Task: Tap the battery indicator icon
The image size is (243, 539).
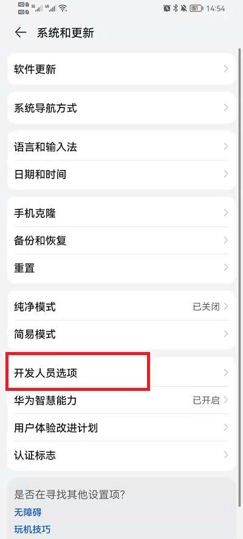Action: click(196, 8)
